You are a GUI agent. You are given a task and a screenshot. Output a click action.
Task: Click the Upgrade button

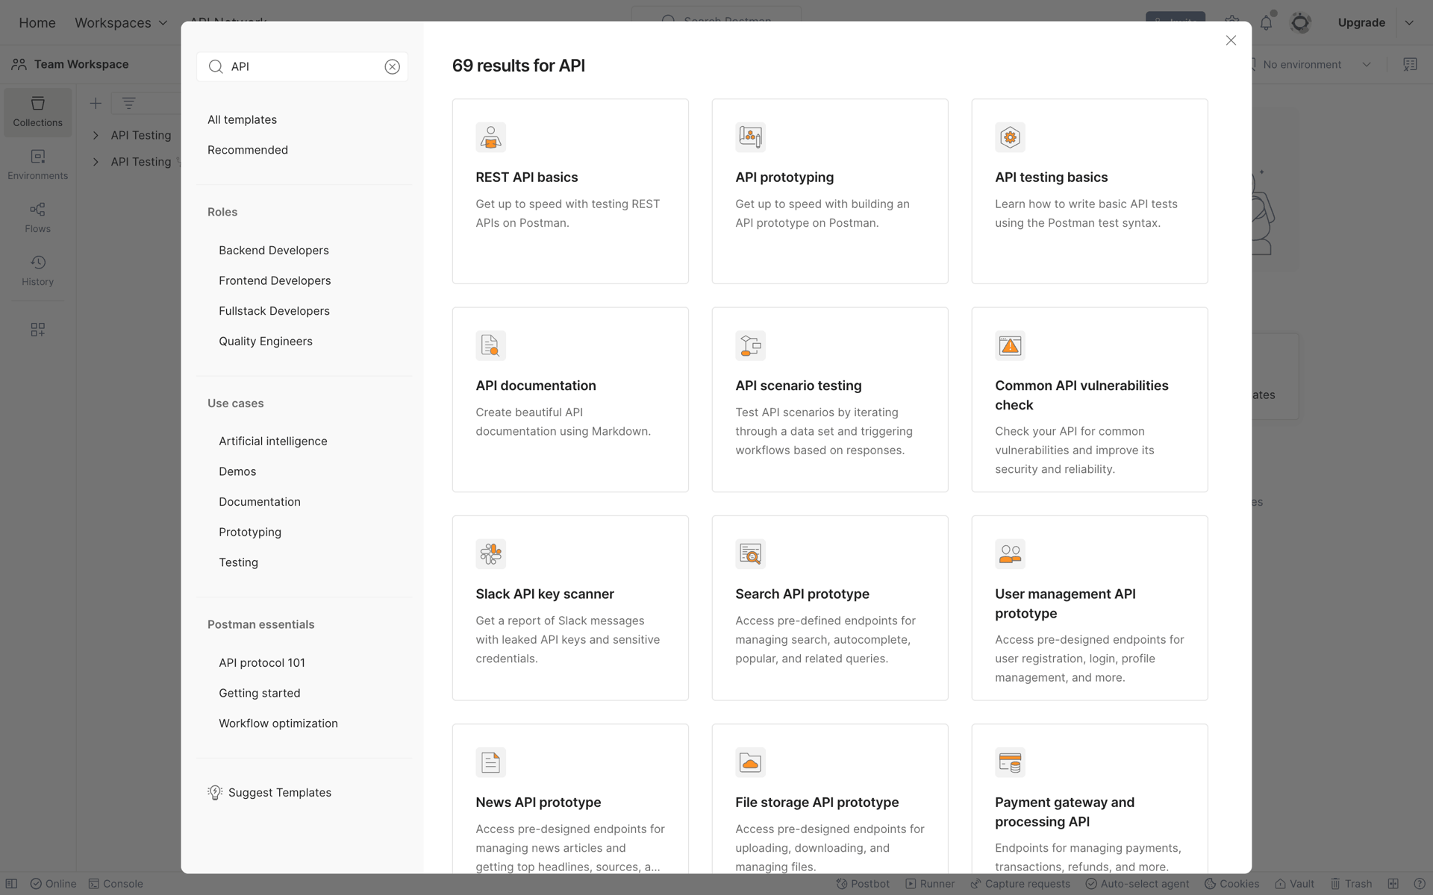(1361, 22)
